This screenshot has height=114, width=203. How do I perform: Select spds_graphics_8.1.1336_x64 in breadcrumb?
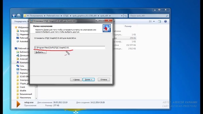pos(84,16)
